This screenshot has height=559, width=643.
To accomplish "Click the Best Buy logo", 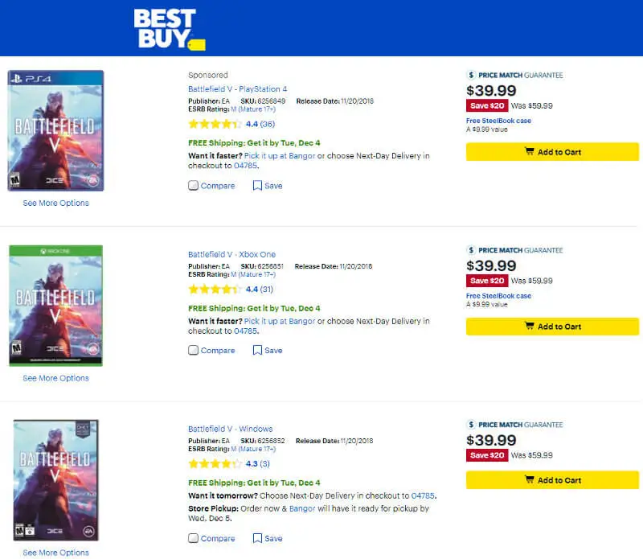I will click(x=165, y=27).
